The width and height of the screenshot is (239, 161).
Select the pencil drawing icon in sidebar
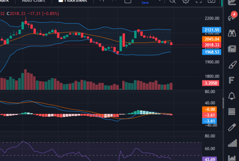pos(232,128)
